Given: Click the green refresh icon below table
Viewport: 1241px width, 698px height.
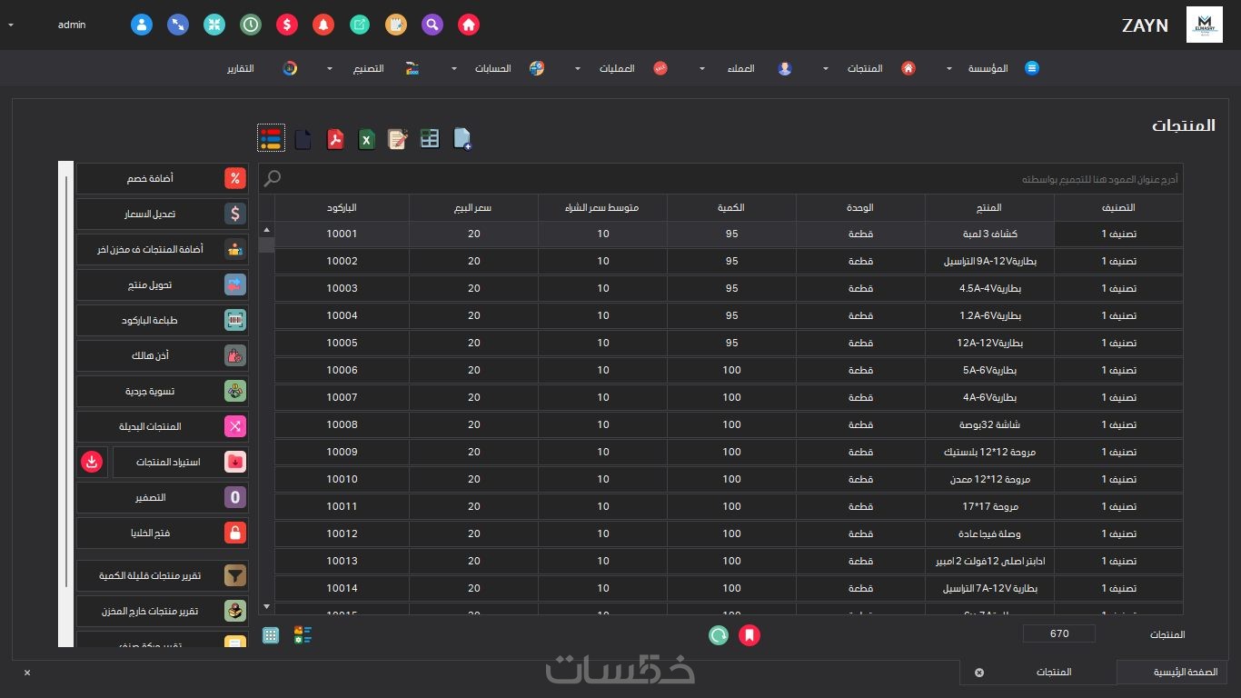Looking at the screenshot, I should point(719,635).
